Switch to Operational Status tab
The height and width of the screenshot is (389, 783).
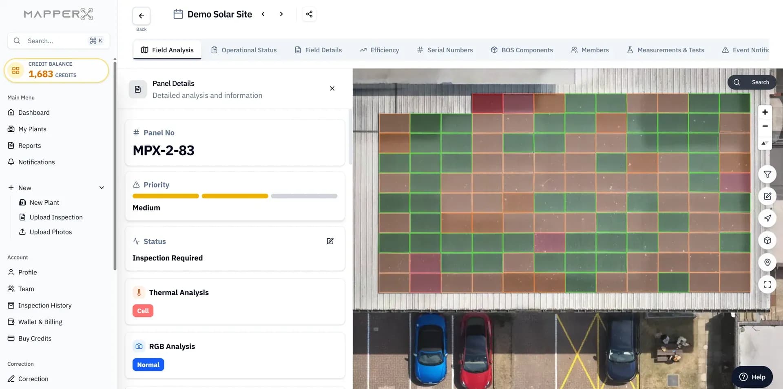244,50
